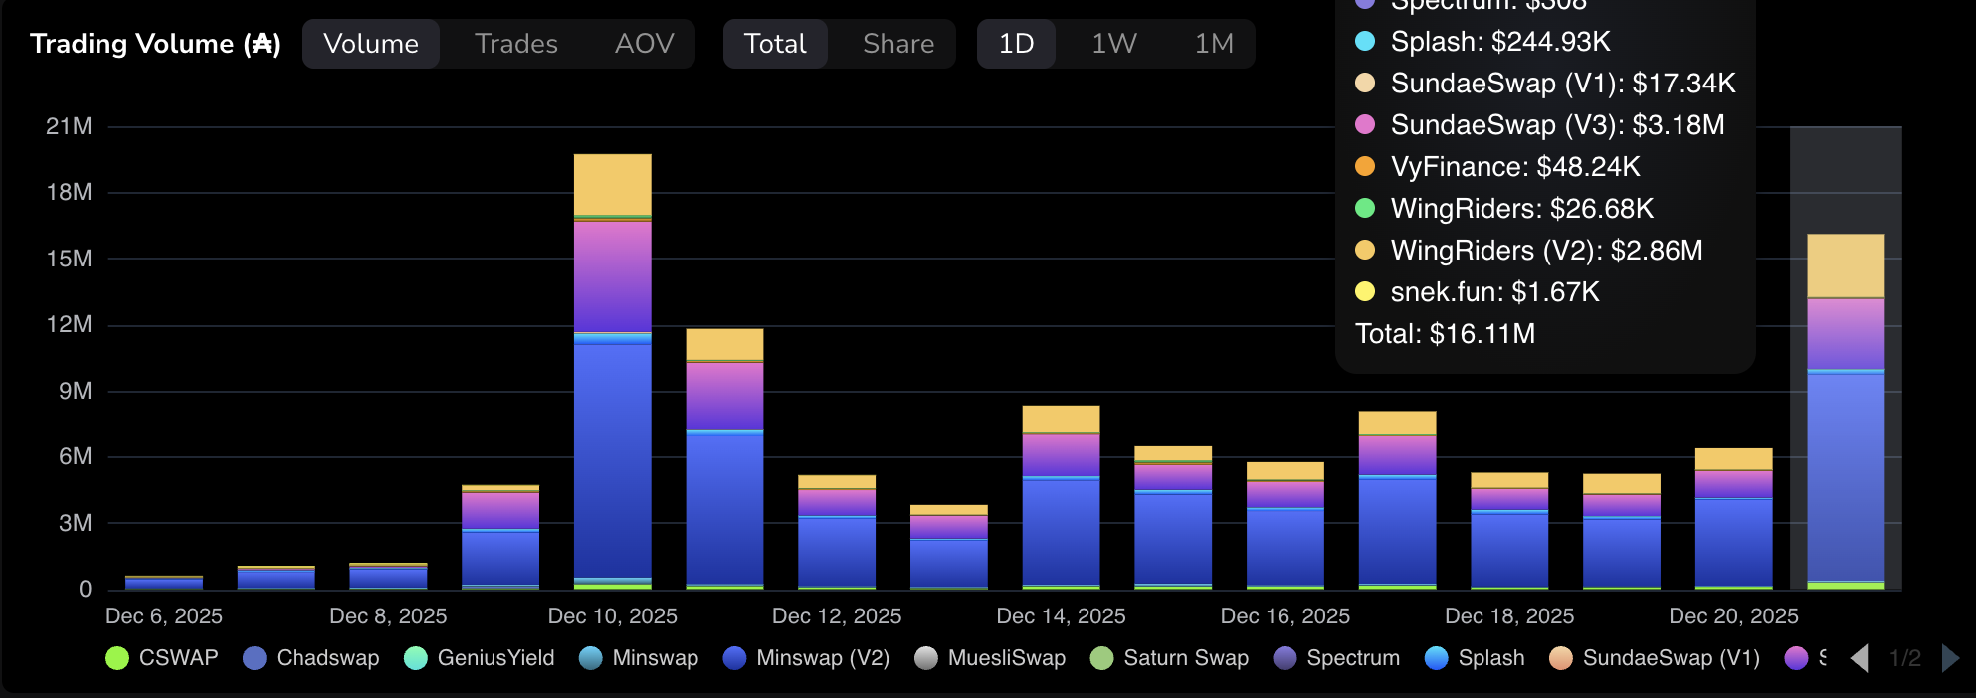Screen dimensions: 1976x698
Task: Click the Minswap legend color dot
Action: (591, 658)
